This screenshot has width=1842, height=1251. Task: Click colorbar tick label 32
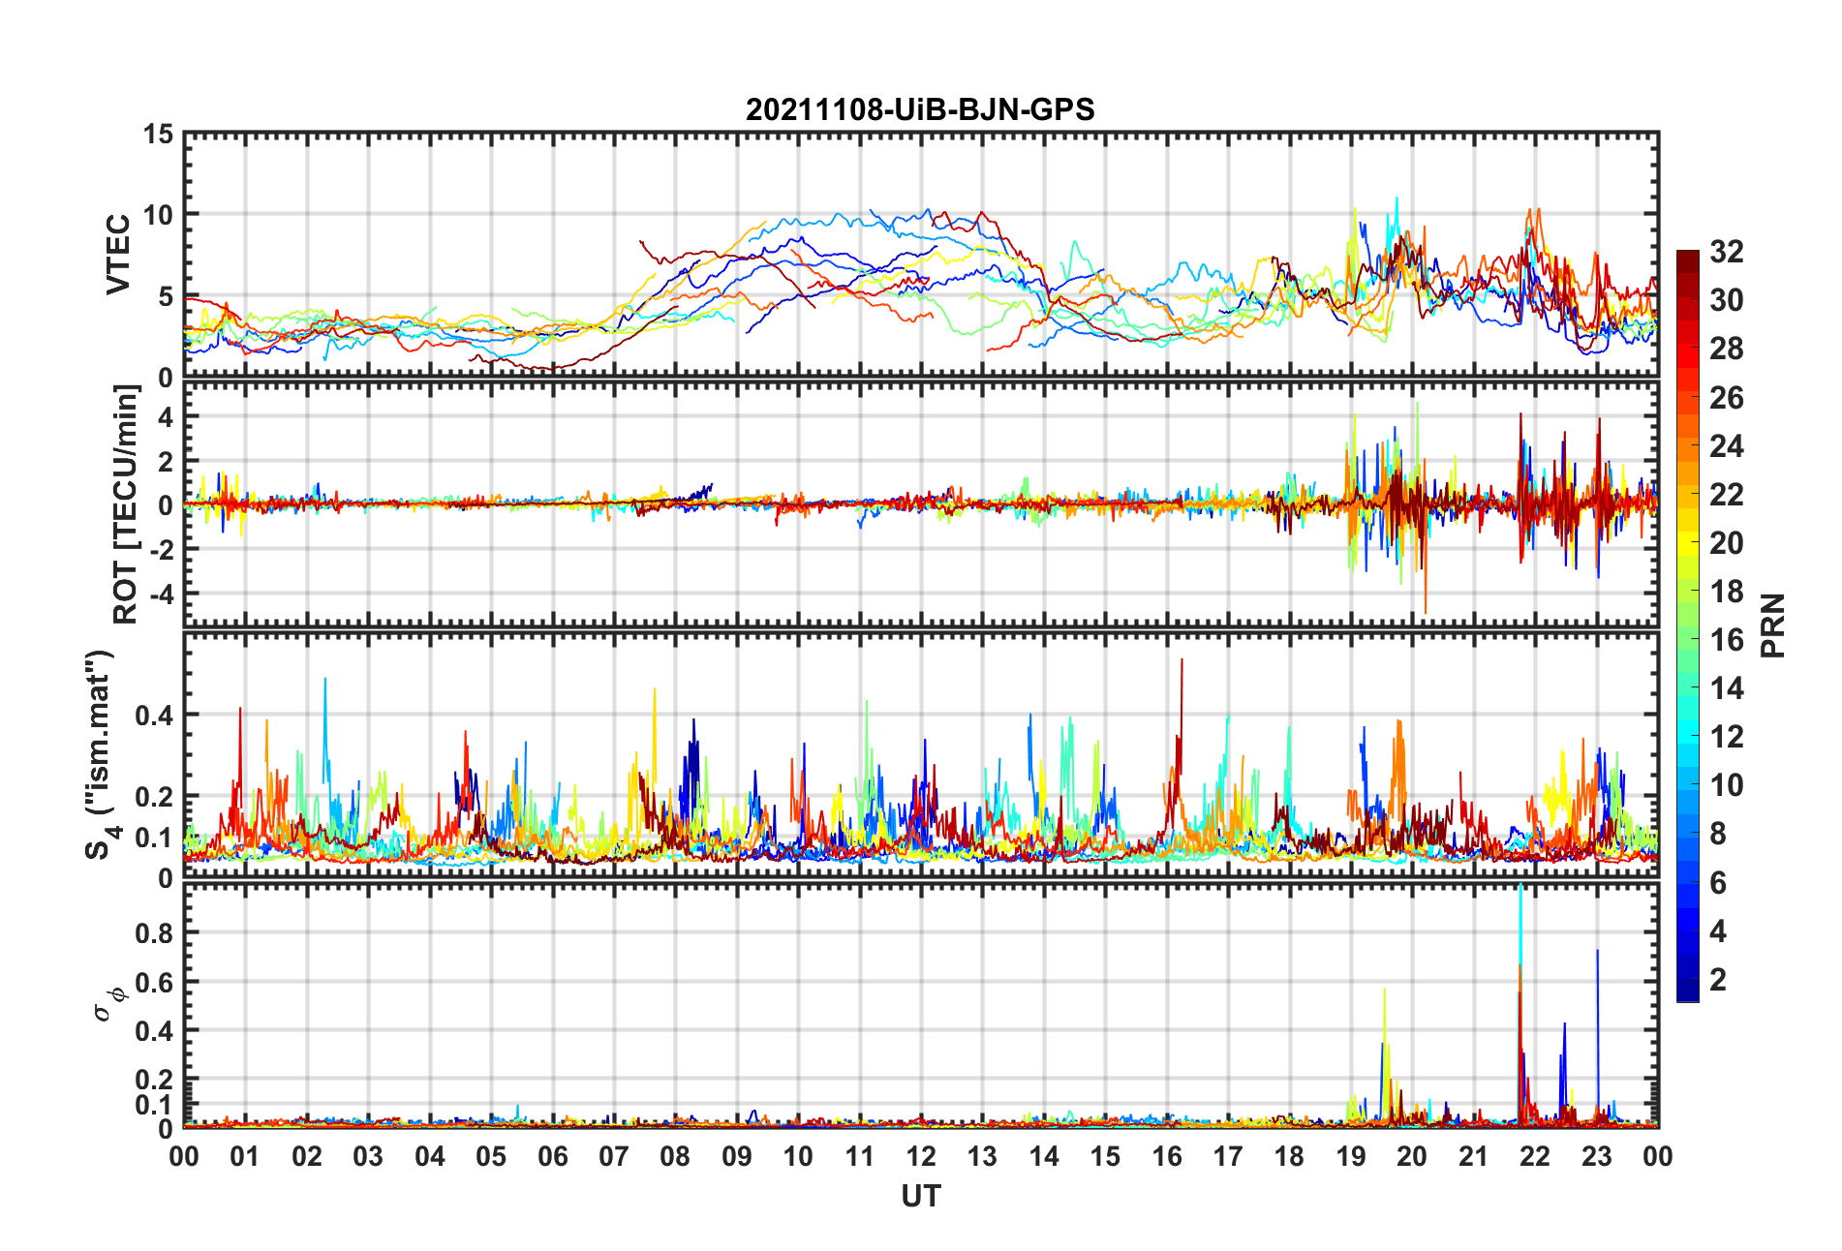coord(1726,252)
